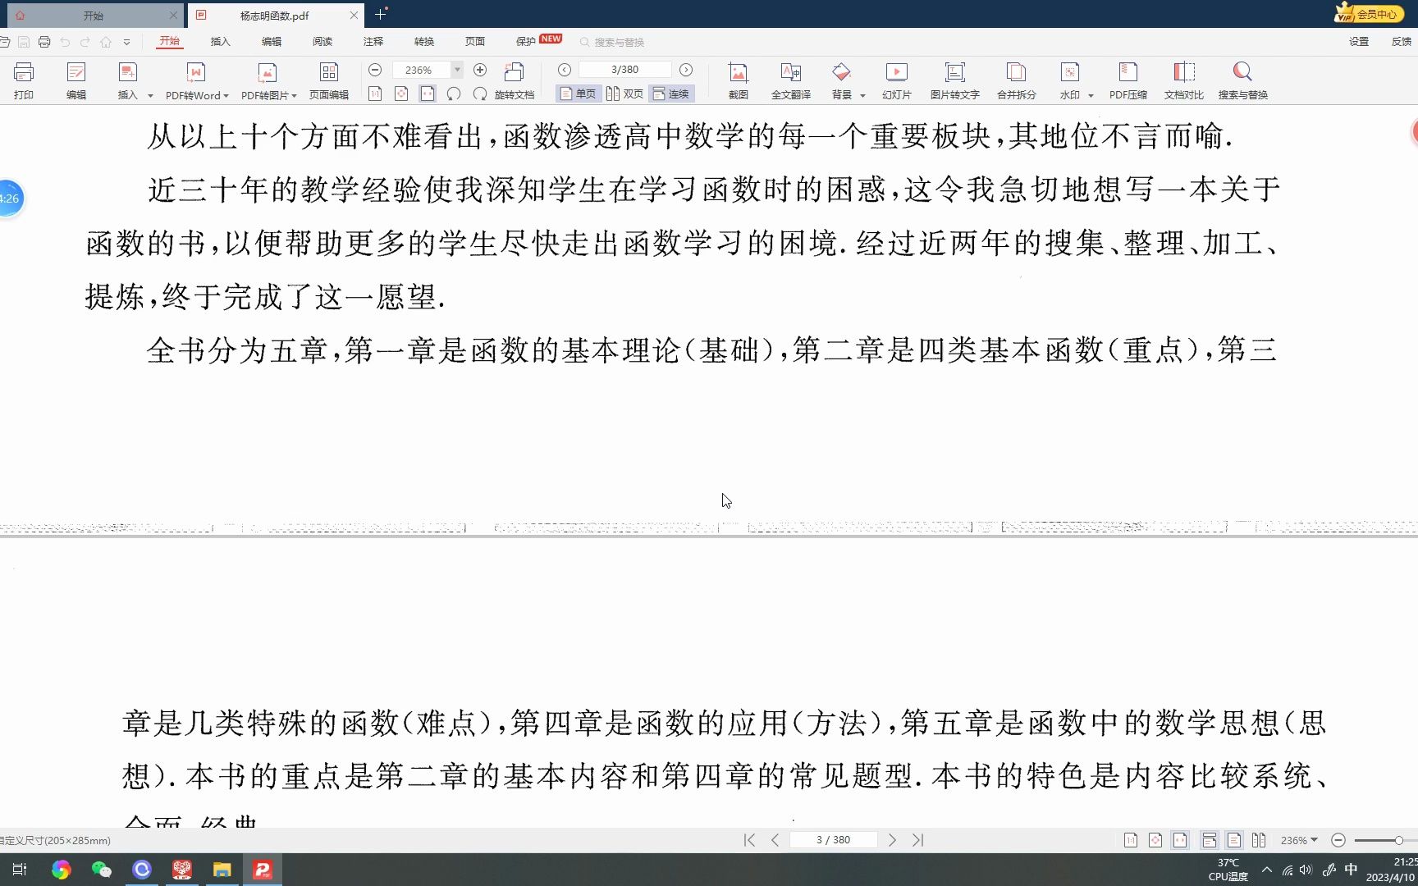Open the 236% zoom dropdown in ribbon

click(458, 70)
